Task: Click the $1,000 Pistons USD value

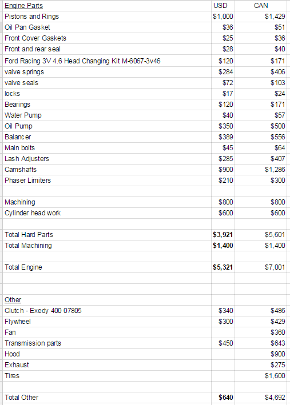Action: pyautogui.click(x=223, y=17)
